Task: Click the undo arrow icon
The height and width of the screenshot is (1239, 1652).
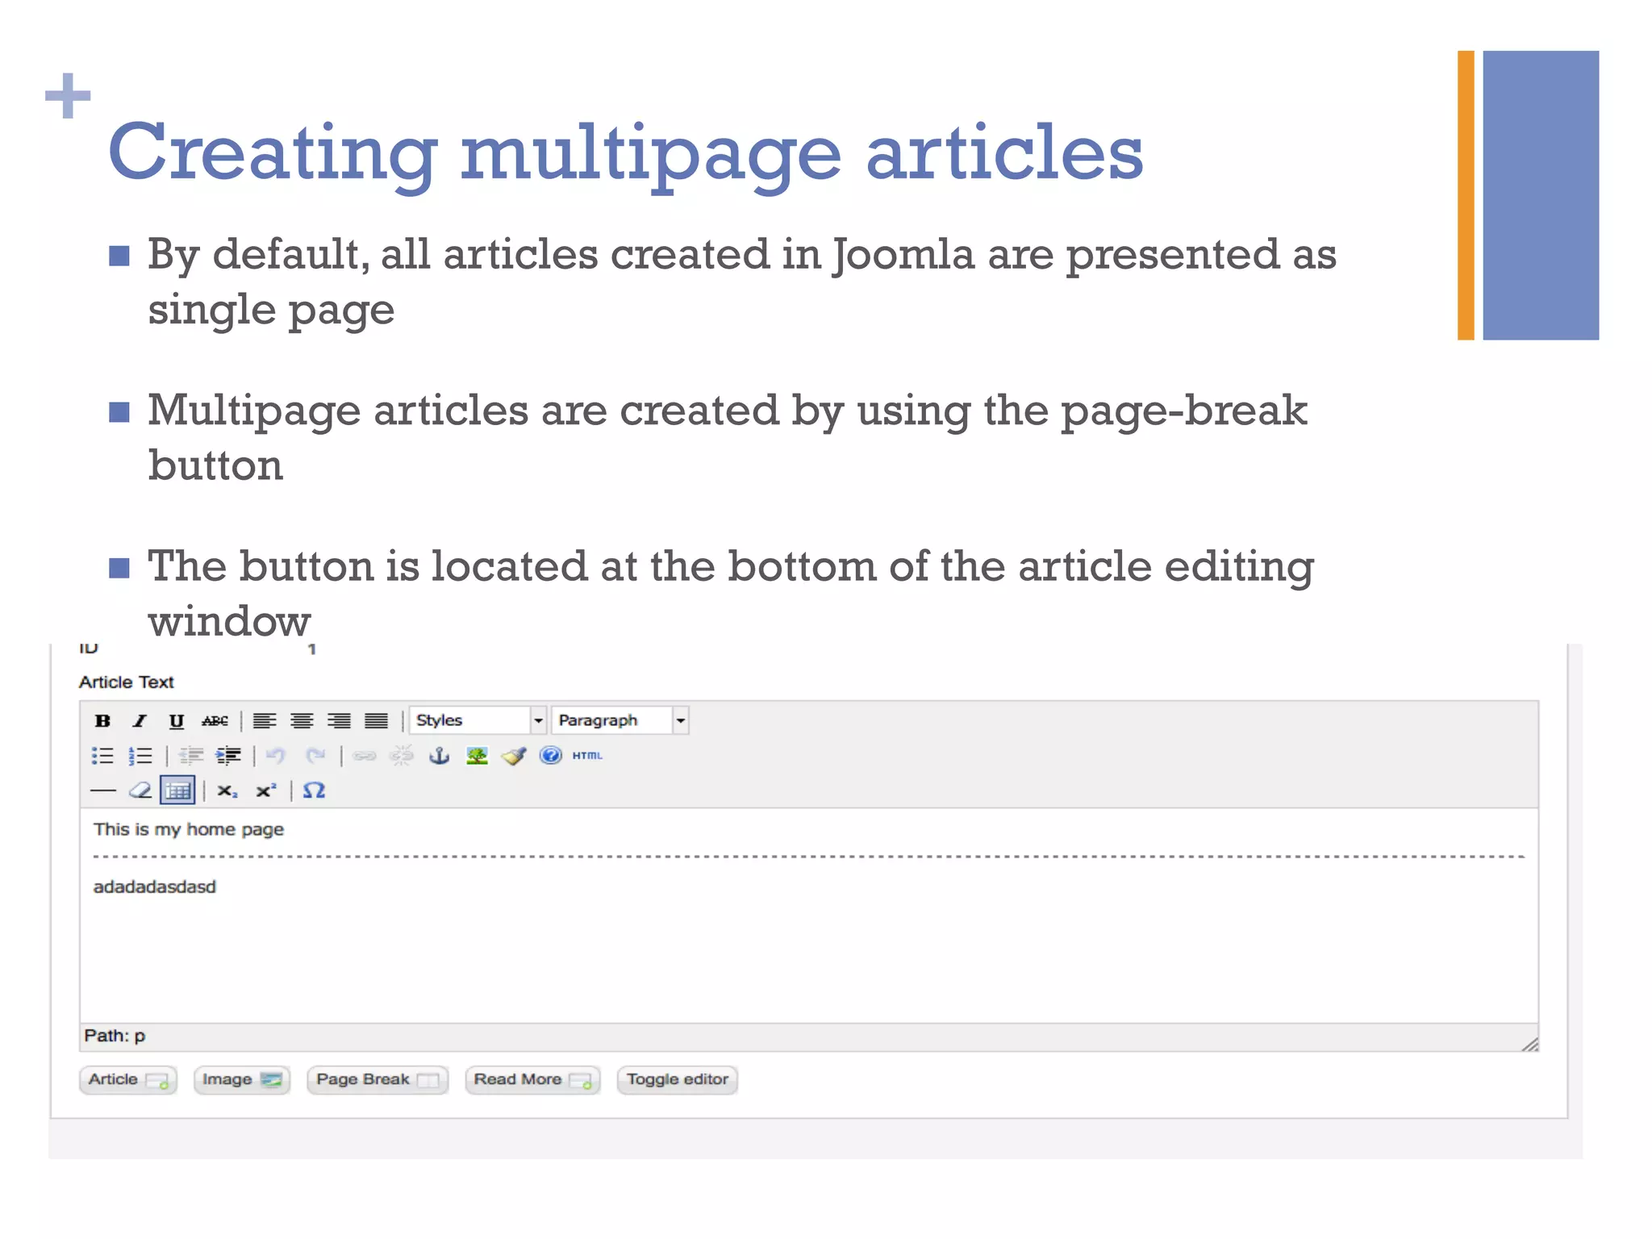Action: (x=276, y=756)
